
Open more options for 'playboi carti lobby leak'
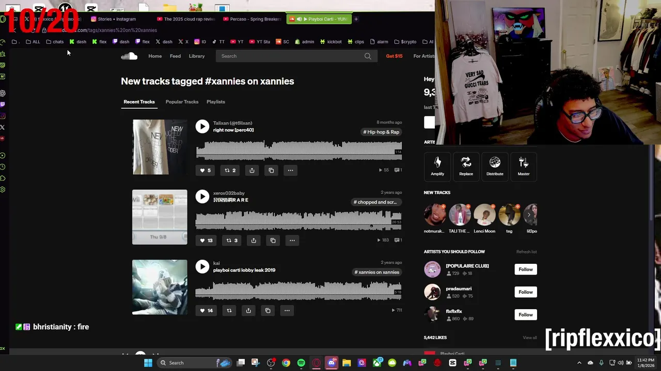pyautogui.click(x=287, y=310)
